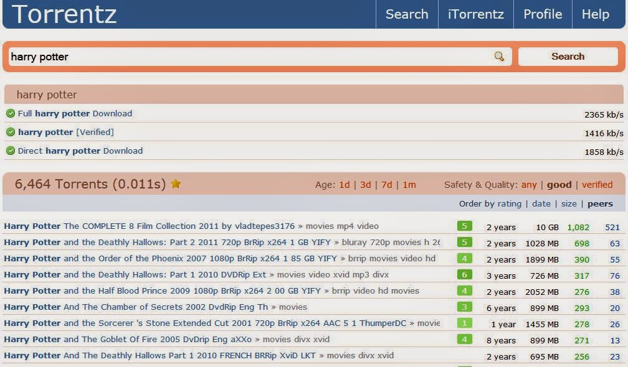Viewport: 628px width, 367px height.
Task: Order results by size
Action: (569, 204)
